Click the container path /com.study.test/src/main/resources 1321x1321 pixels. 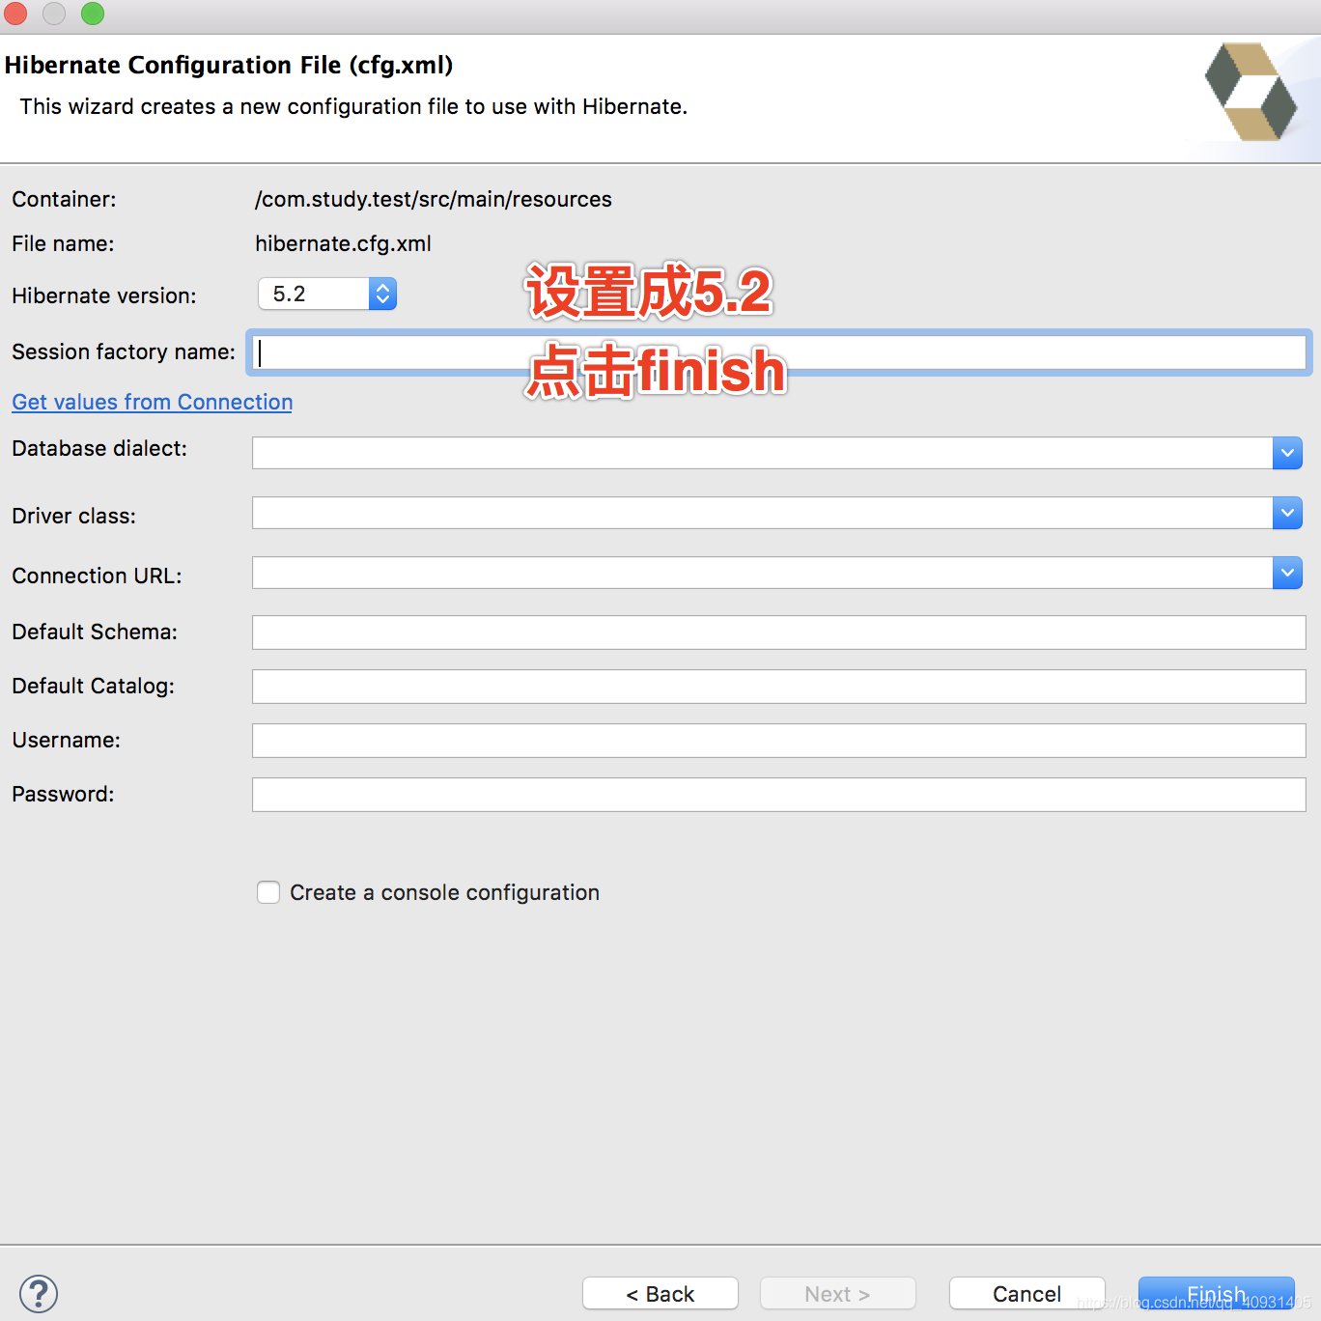434,199
